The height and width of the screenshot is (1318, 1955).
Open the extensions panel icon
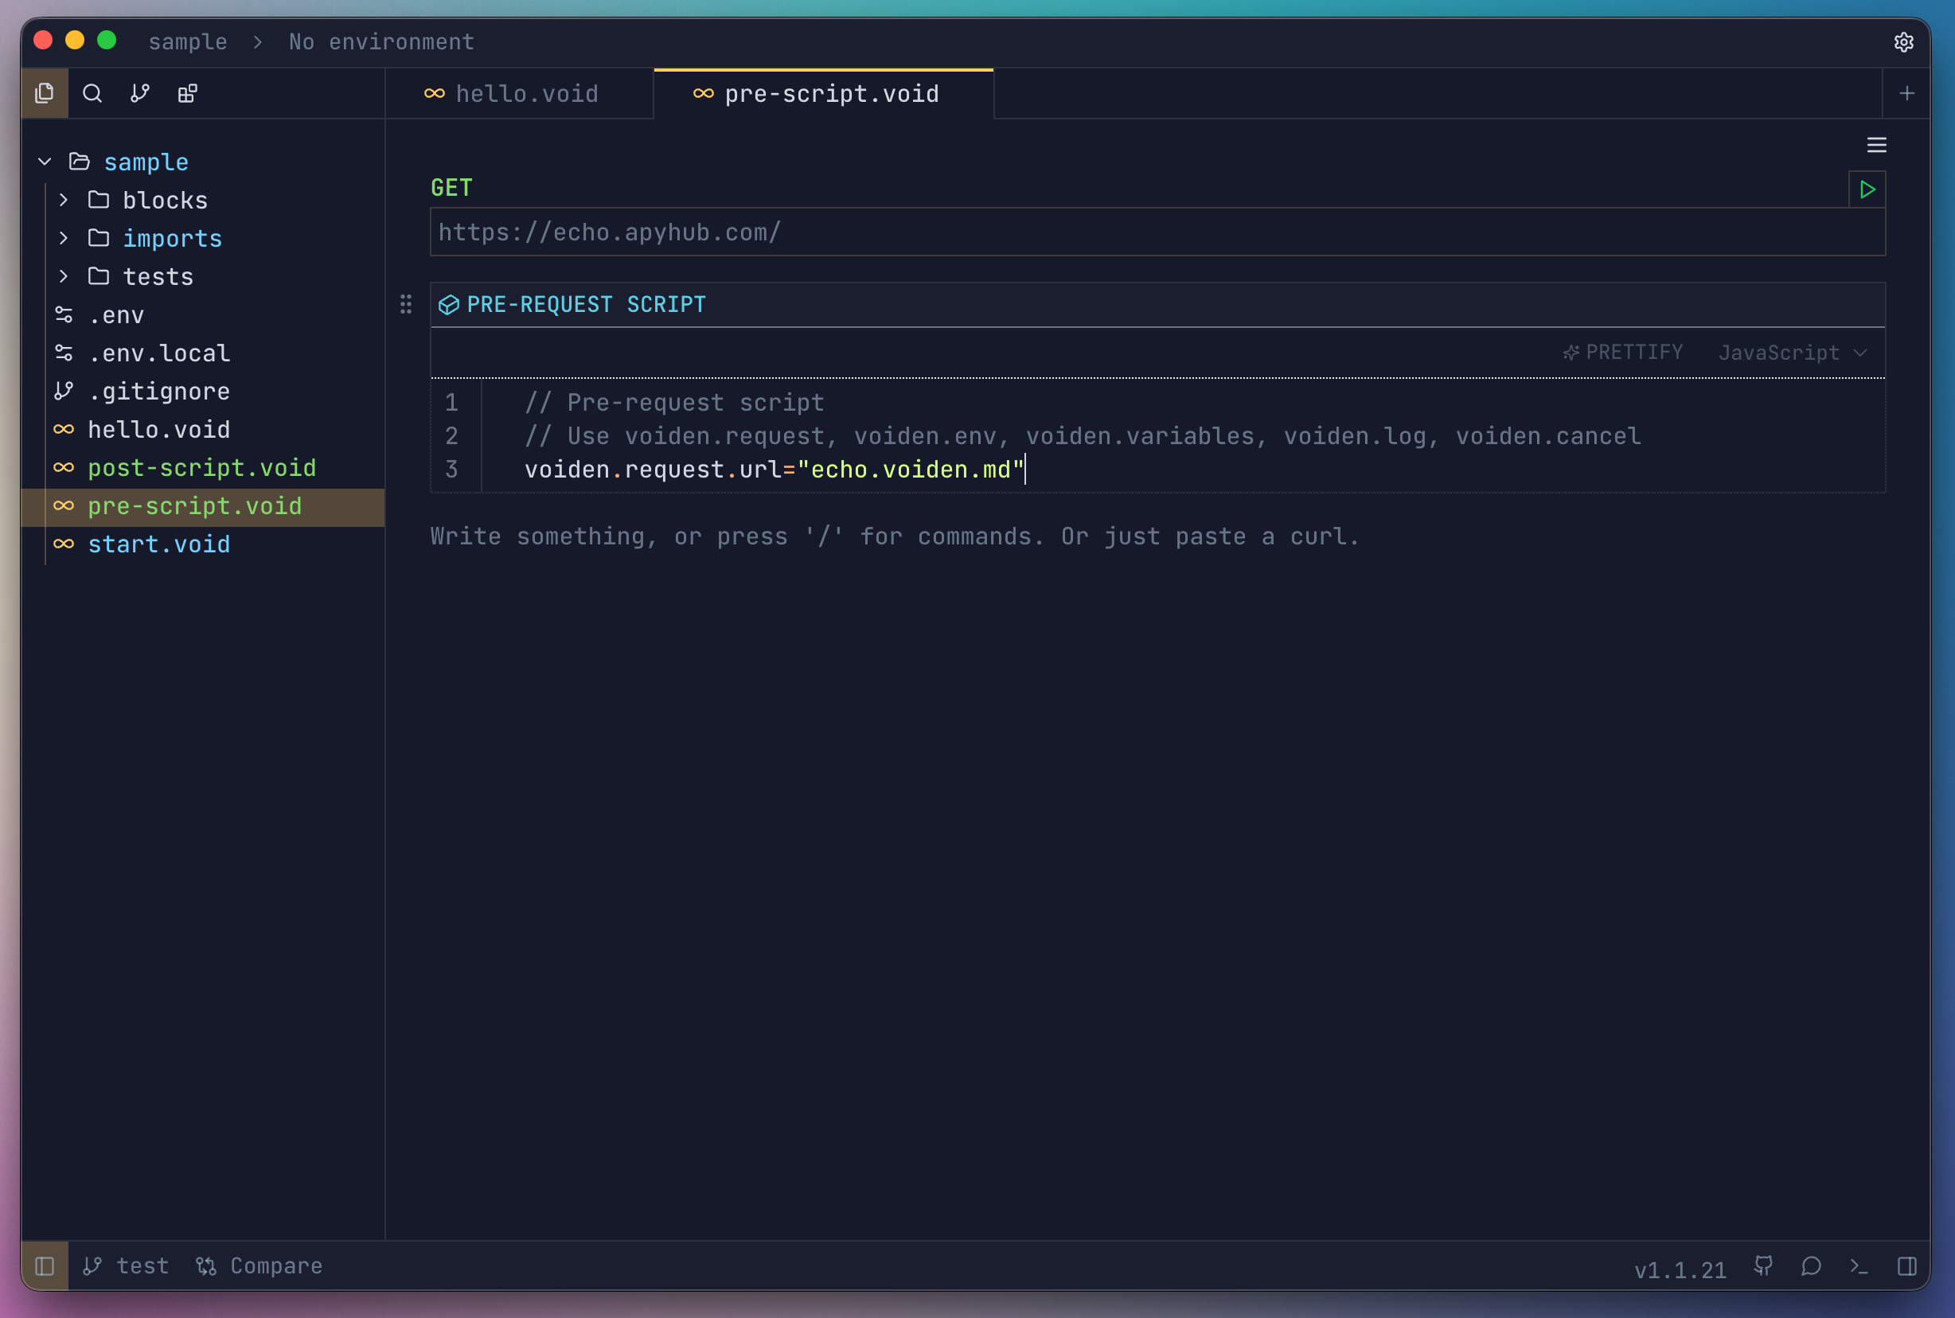tap(187, 93)
